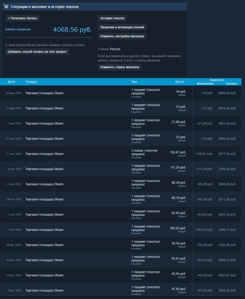Viewport: 245px width, 299px height.
Task: Click the balance value '3440,11 руб.'
Action: [227, 230]
